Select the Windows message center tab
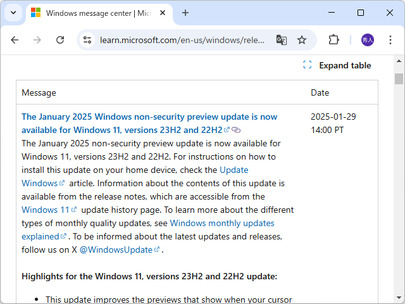This screenshot has height=304, width=405. 95,13
